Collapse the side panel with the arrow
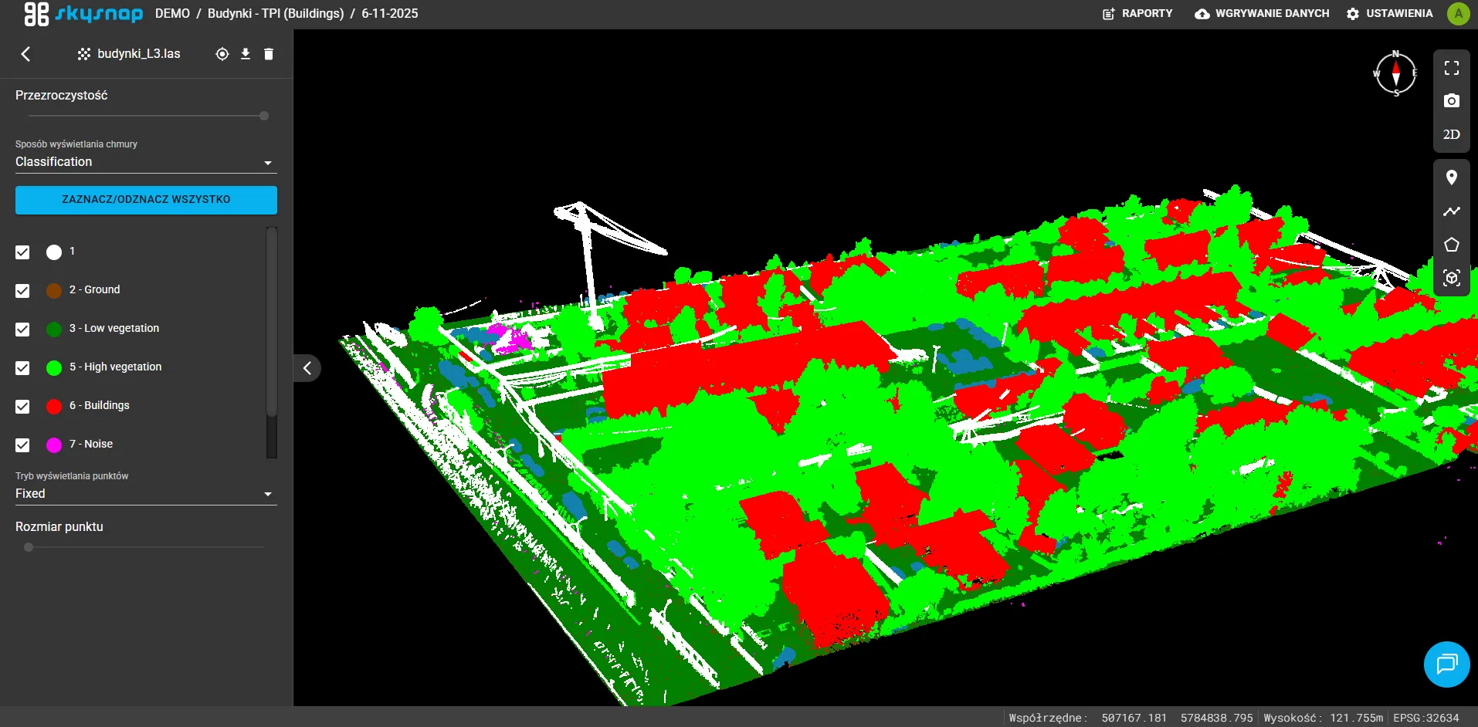 [x=307, y=368]
